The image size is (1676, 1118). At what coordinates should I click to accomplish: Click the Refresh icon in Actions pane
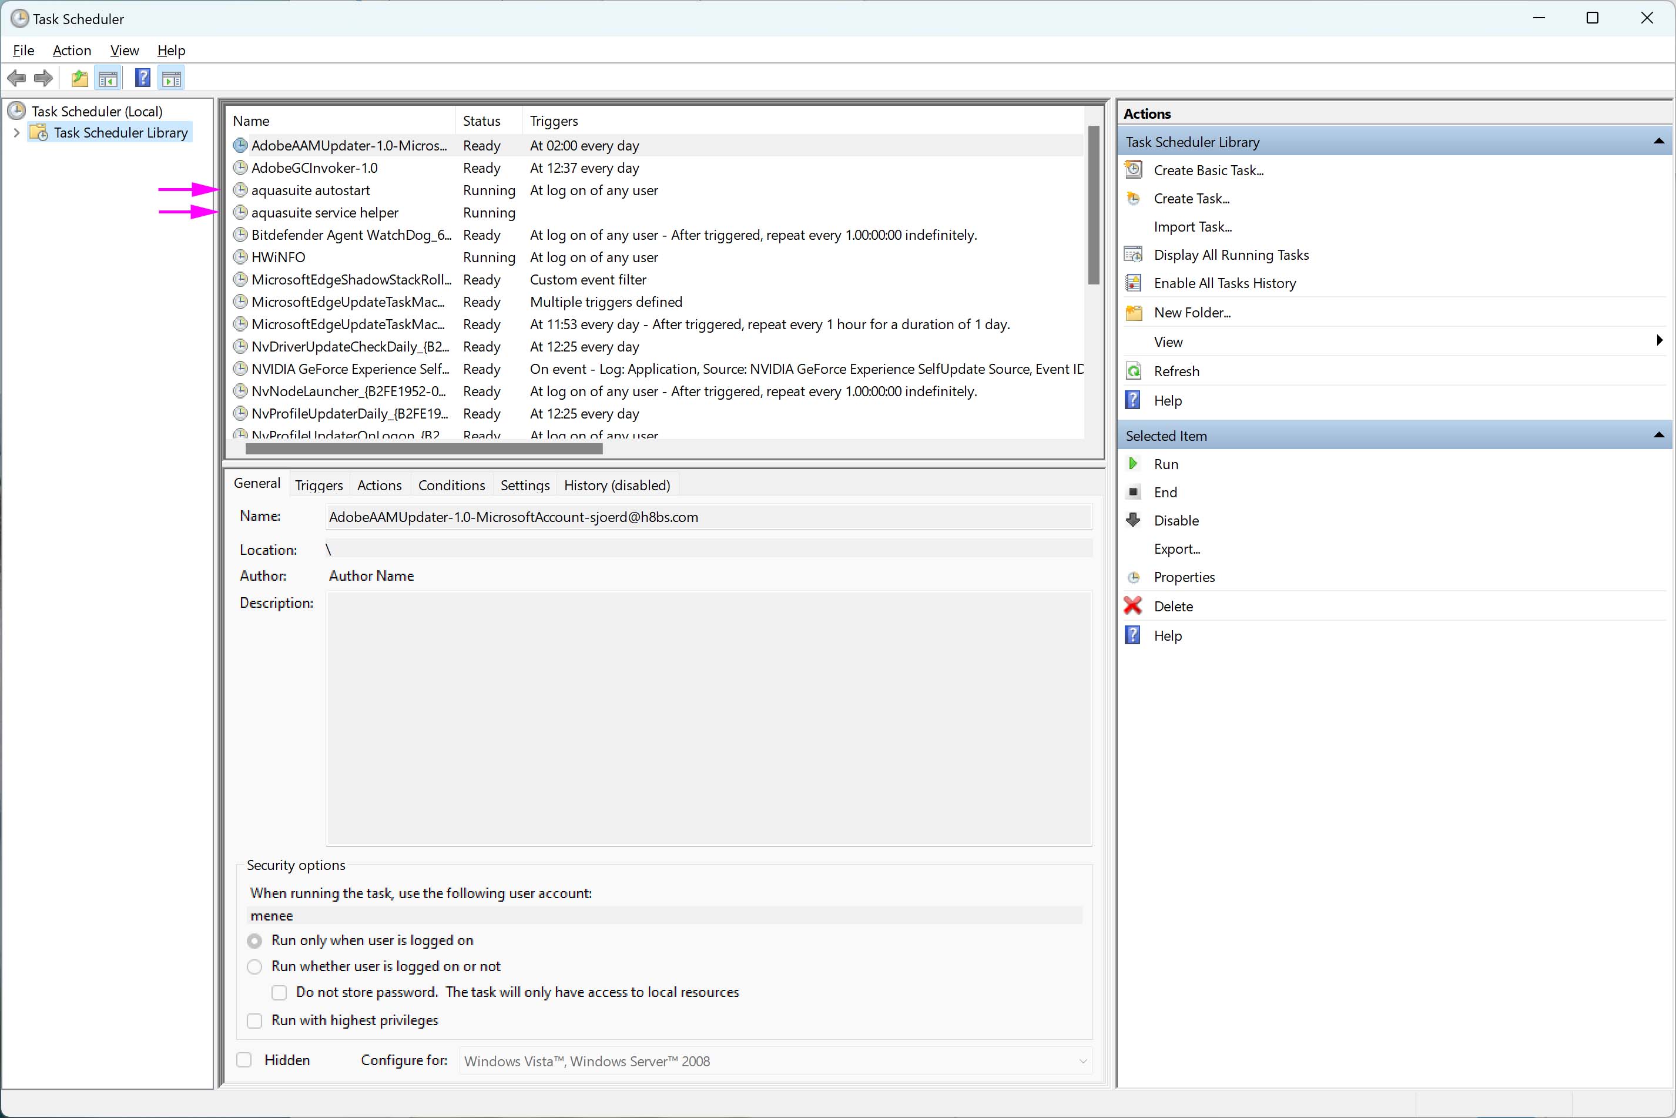pyautogui.click(x=1133, y=371)
